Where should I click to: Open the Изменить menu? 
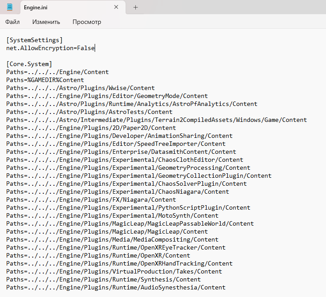click(x=46, y=22)
